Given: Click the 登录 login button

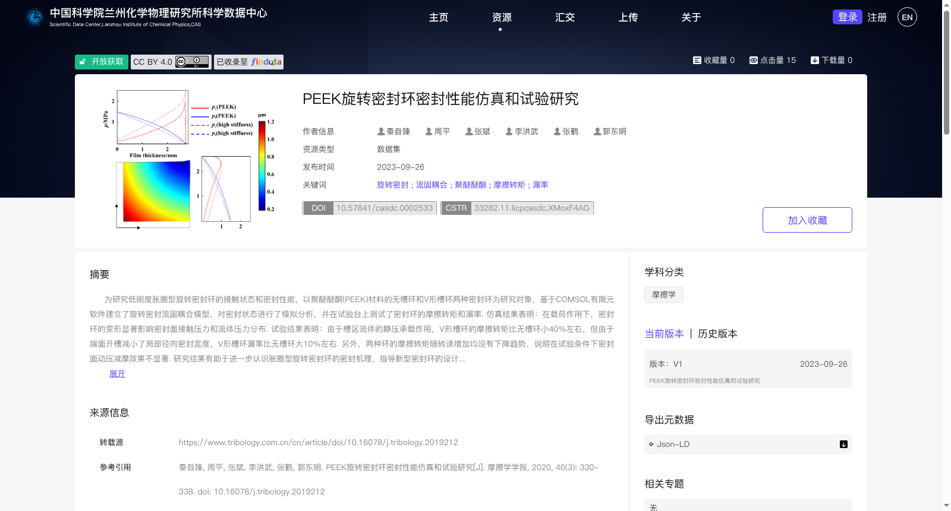Looking at the screenshot, I should tap(848, 17).
